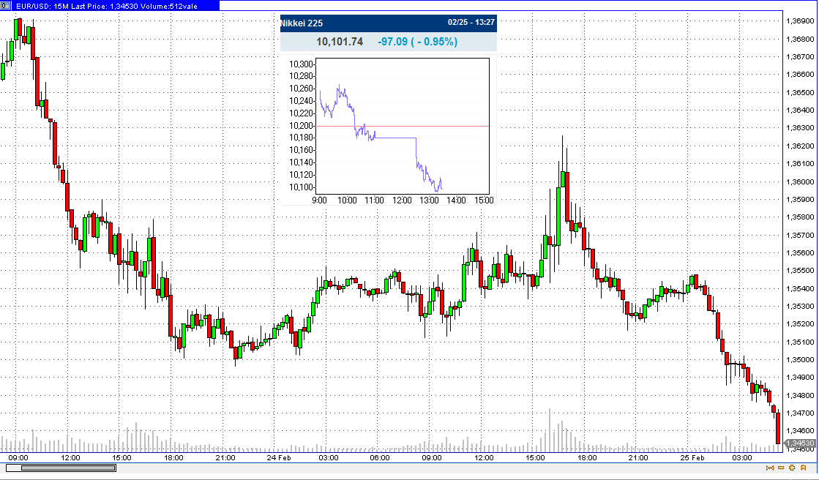Click the 15:00 label on Nikkei chart
This screenshot has width=819, height=480.
point(484,200)
